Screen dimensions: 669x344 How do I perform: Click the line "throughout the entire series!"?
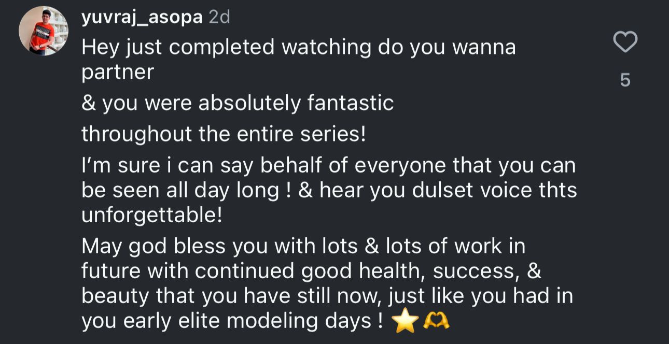(x=224, y=134)
